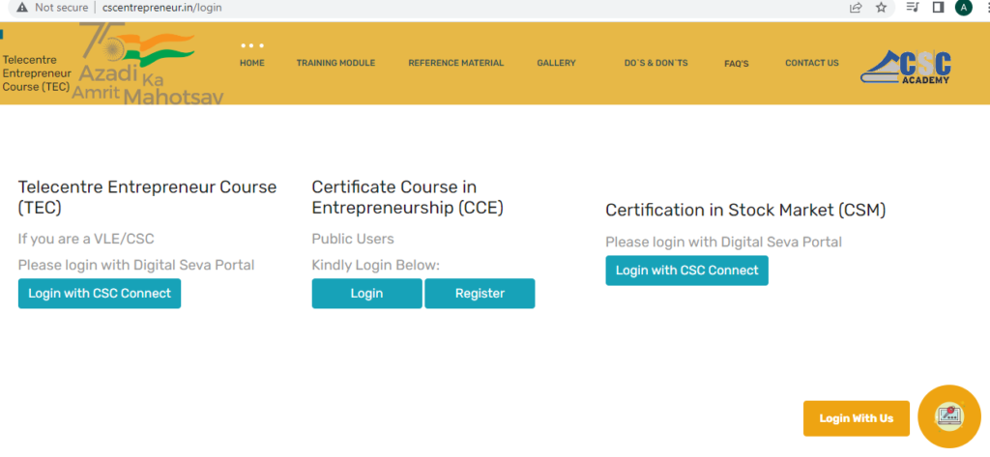This screenshot has width=990, height=457.
Task: Click the Not secure warning icon
Action: (22, 8)
